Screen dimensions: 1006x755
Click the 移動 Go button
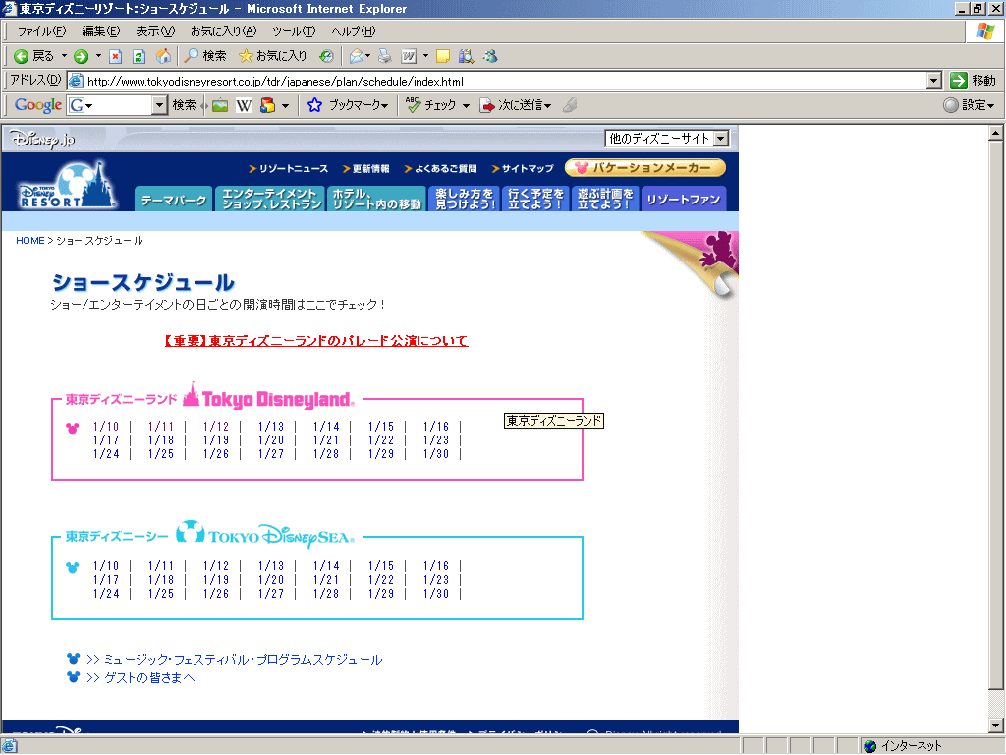point(974,81)
